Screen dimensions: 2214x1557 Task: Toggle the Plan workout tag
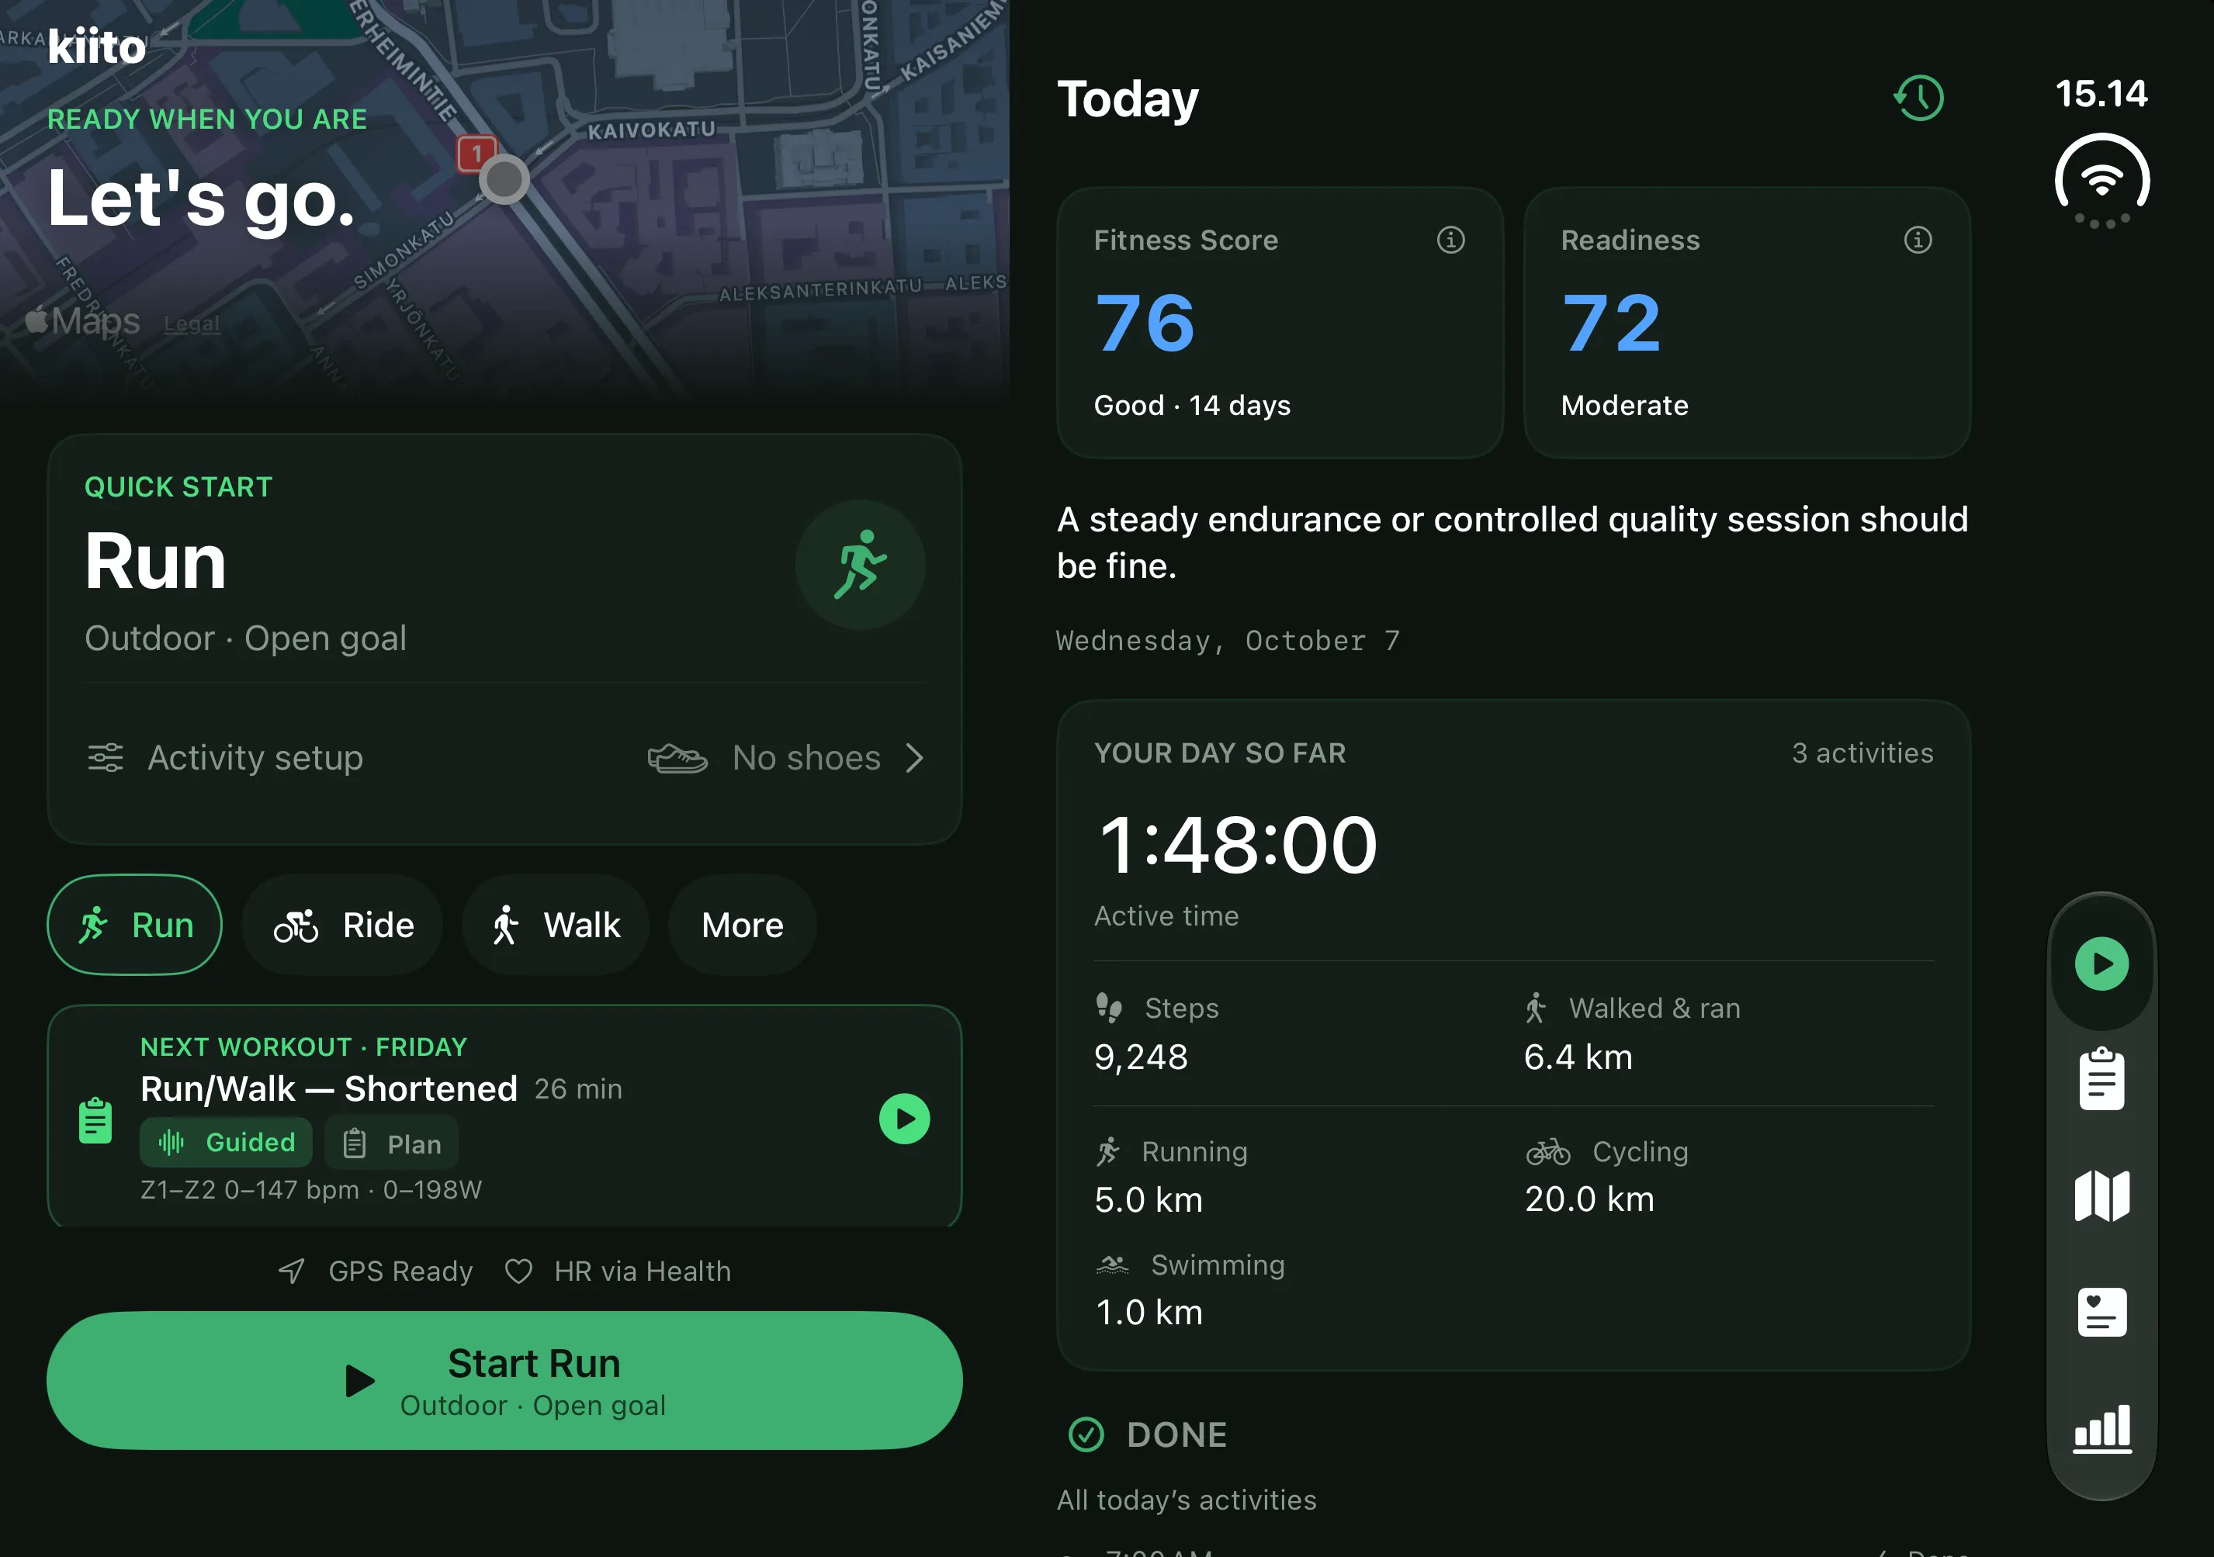pyautogui.click(x=391, y=1144)
